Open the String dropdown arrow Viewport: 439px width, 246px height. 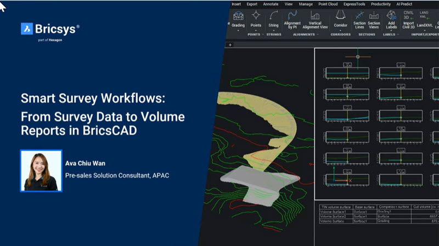273,30
